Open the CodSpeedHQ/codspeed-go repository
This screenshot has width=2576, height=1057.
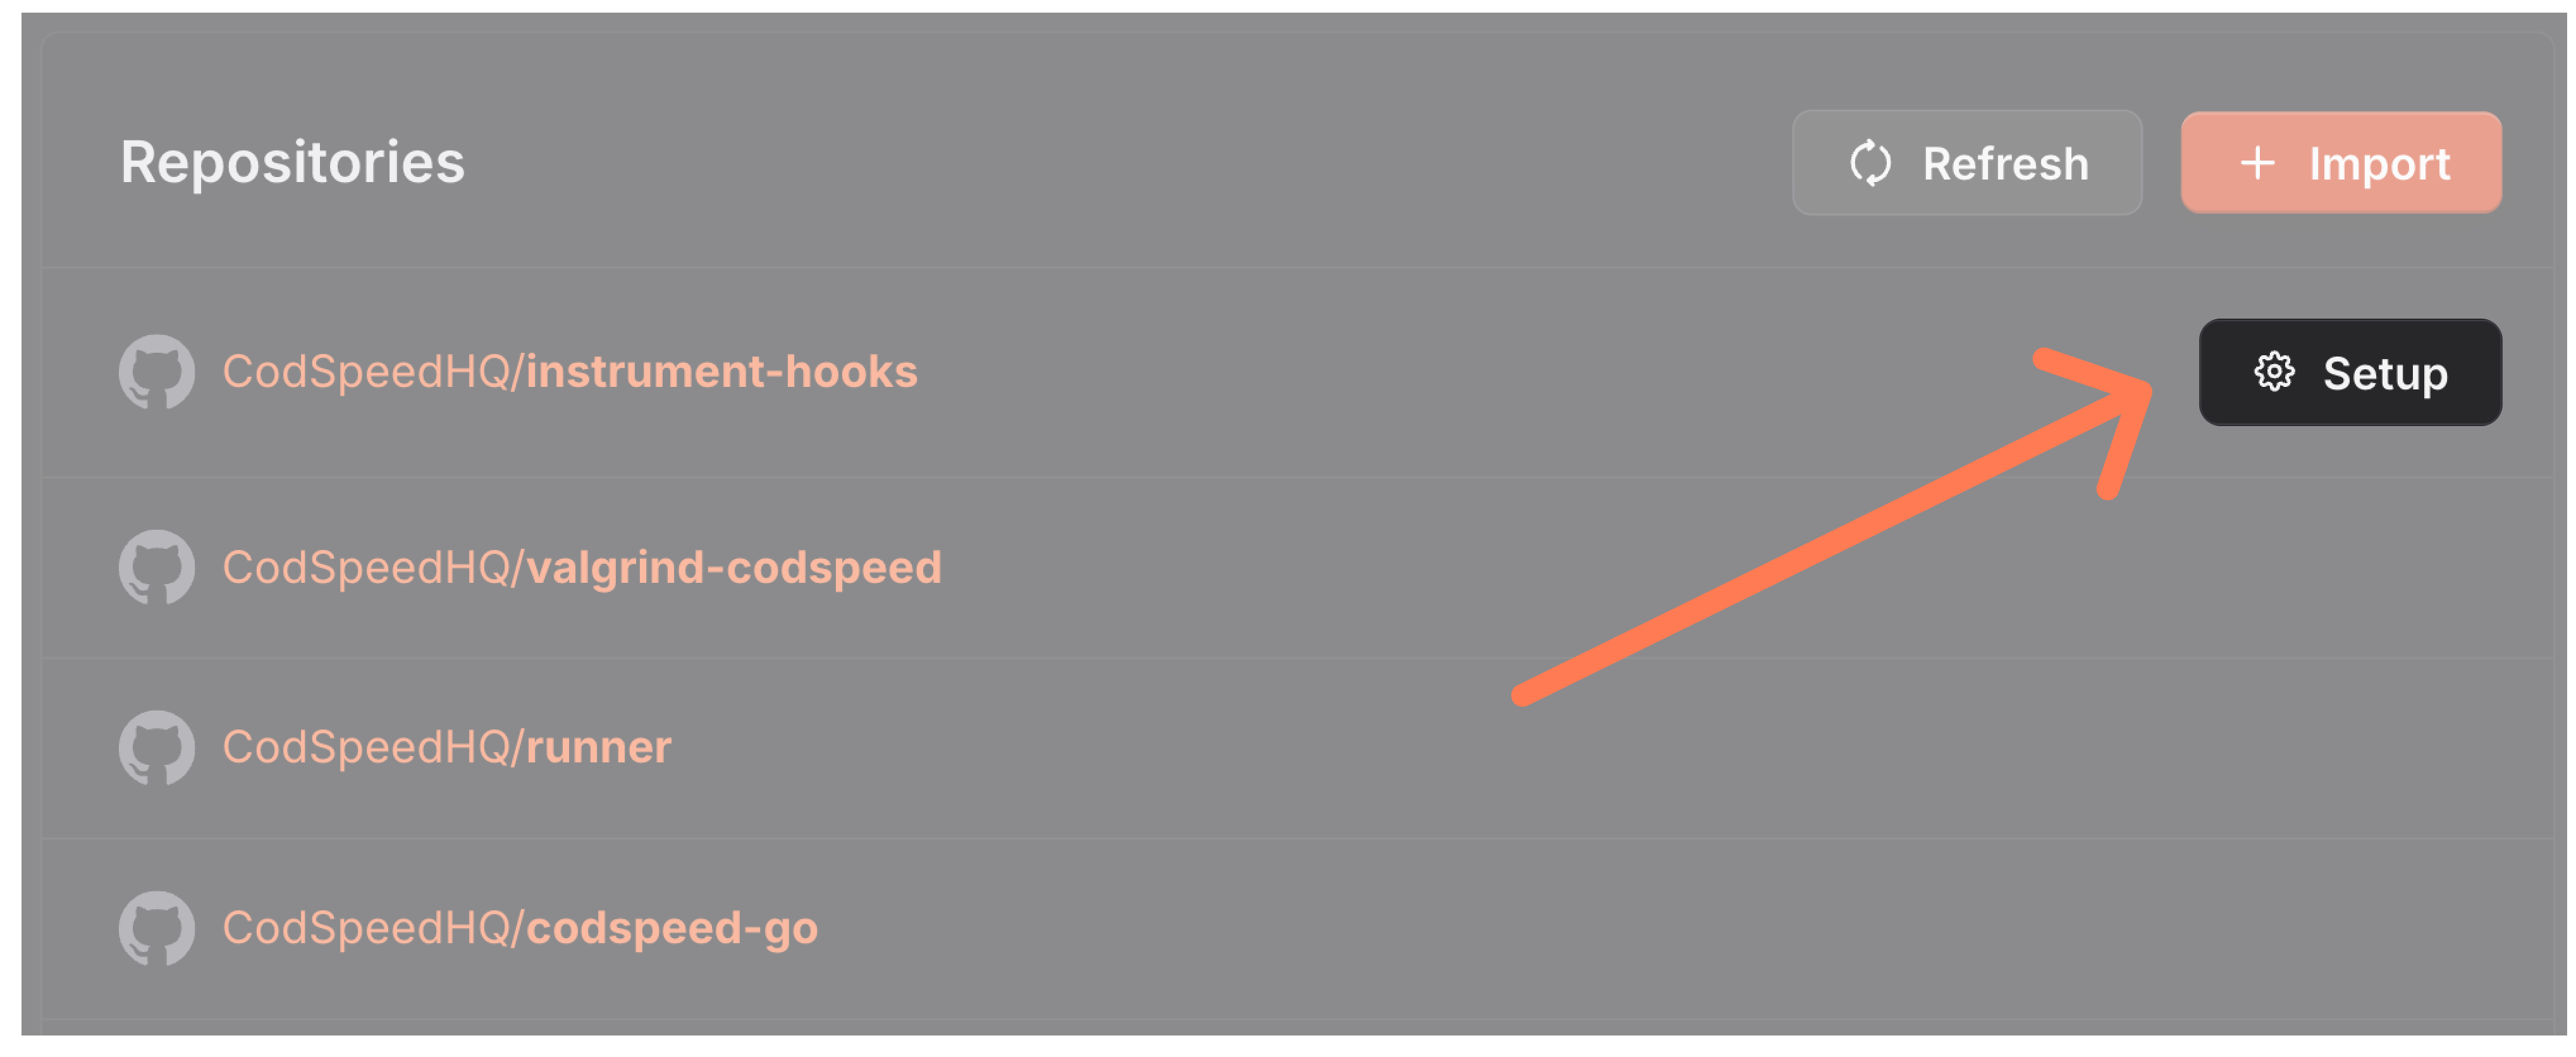tap(520, 928)
